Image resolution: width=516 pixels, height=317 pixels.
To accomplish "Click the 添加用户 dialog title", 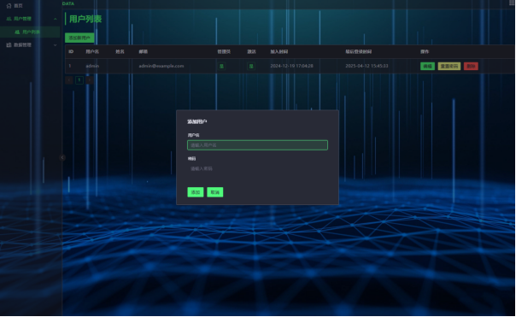I will point(197,122).
